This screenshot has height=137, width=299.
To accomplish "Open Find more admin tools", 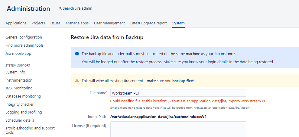I will pyautogui.click(x=24, y=45).
